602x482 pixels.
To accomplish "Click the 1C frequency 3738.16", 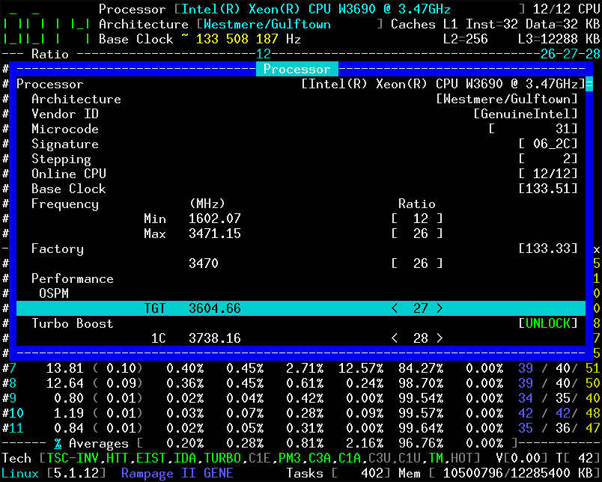I will pyautogui.click(x=215, y=338).
